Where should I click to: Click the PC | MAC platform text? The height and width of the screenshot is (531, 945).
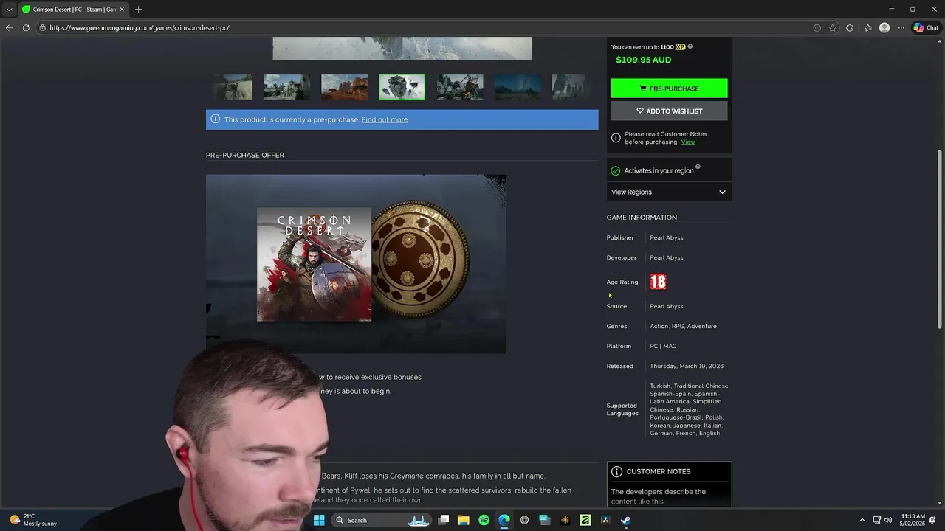click(663, 346)
